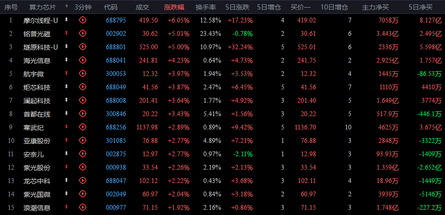Click the -86.53万 five-day net buy value

(x=429, y=74)
